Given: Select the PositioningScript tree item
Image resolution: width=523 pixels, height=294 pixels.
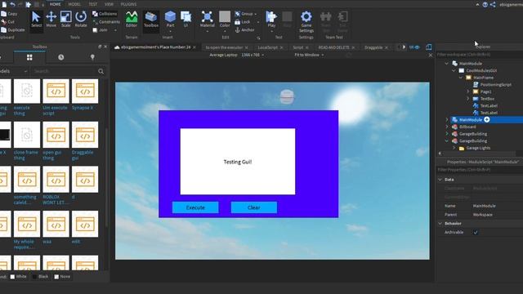Looking at the screenshot, I should tap(496, 84).
